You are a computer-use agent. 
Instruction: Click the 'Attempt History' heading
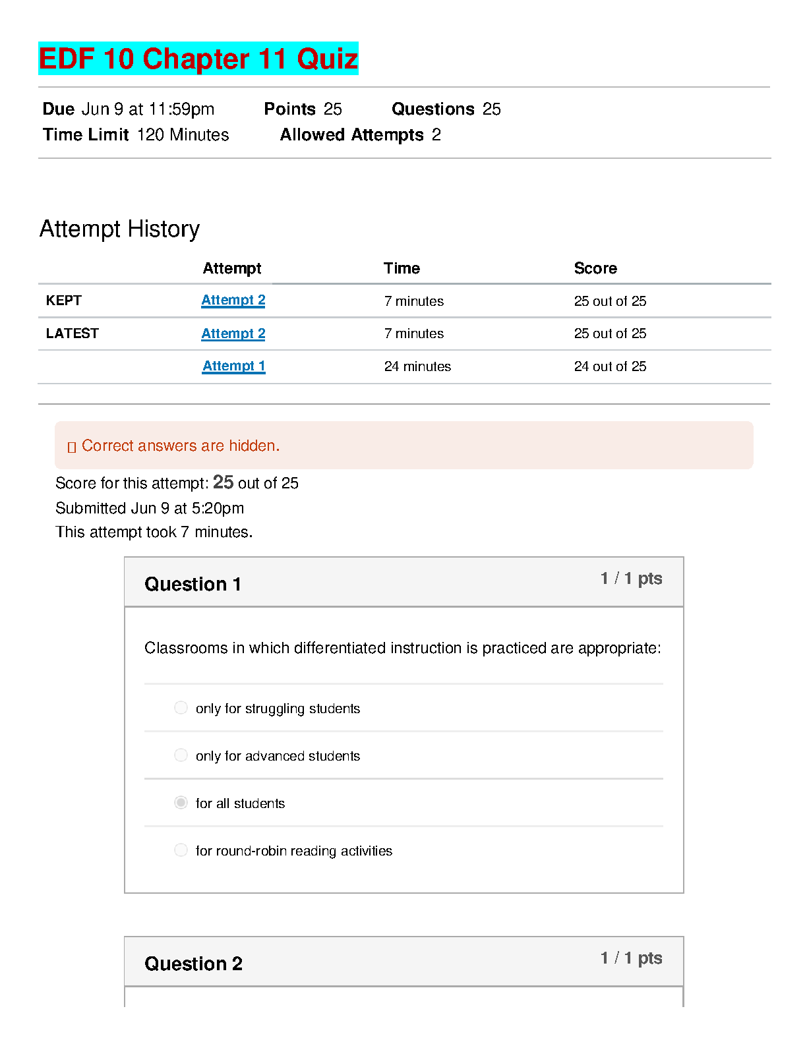tap(119, 229)
